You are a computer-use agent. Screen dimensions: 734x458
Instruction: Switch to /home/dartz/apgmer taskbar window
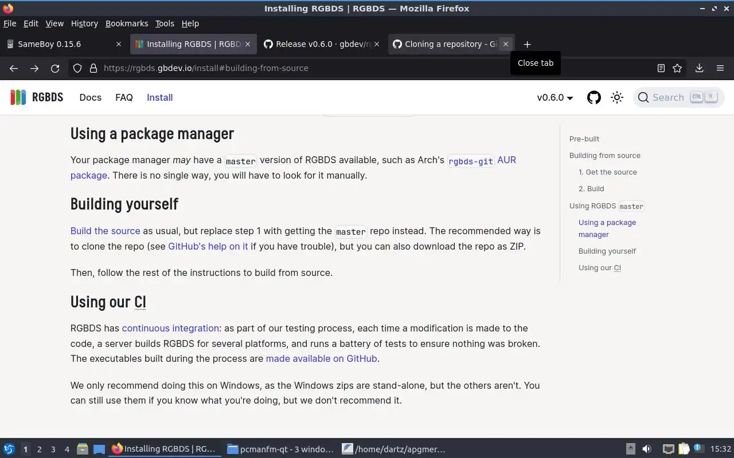[x=395, y=449]
